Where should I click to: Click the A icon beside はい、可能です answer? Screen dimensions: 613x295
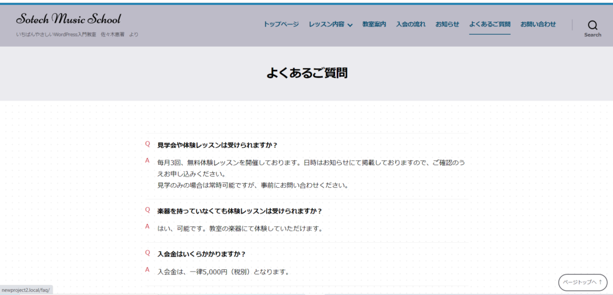click(x=147, y=227)
